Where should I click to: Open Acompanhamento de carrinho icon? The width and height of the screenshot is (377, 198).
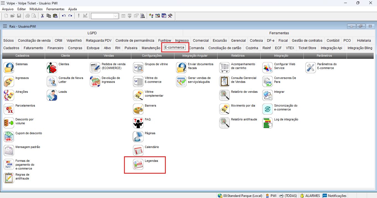pos(224,68)
